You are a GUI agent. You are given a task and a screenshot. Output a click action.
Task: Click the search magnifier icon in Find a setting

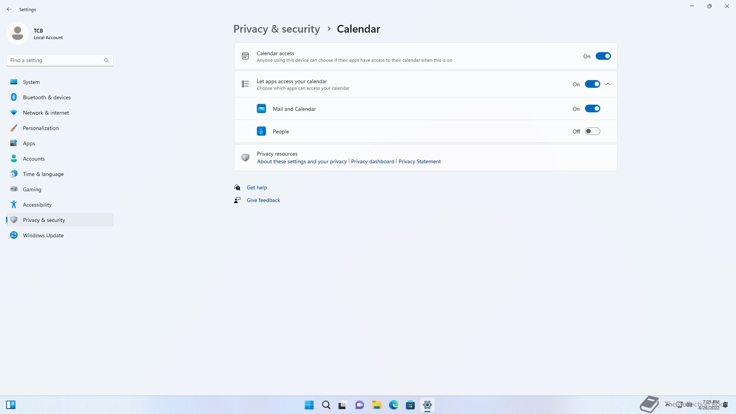[106, 60]
